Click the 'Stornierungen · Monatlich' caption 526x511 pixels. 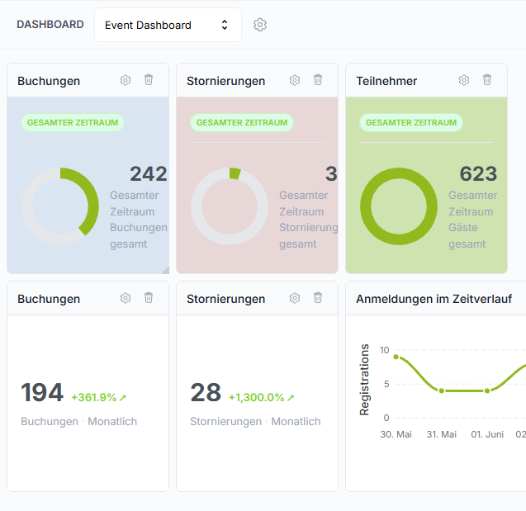[255, 422]
